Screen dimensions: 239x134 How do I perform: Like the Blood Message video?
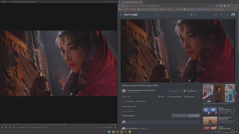[x=123, y=97]
